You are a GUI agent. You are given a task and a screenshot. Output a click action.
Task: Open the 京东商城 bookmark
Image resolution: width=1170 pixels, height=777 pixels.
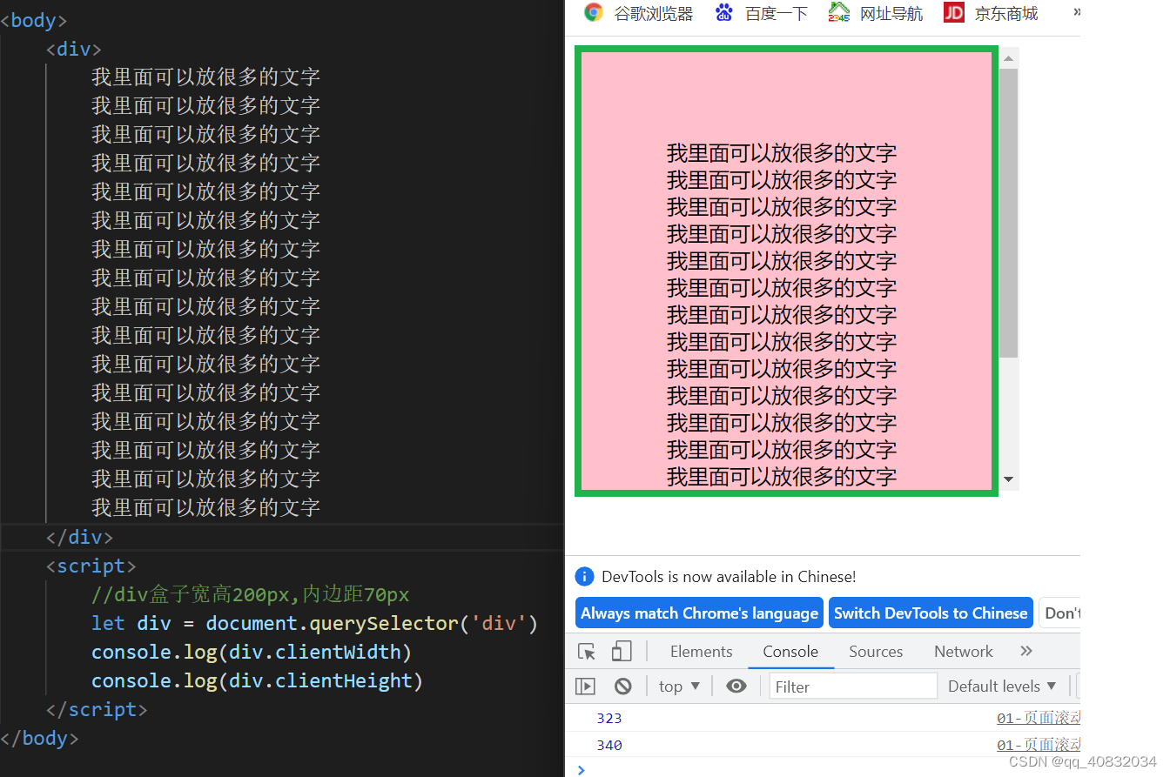coord(991,13)
